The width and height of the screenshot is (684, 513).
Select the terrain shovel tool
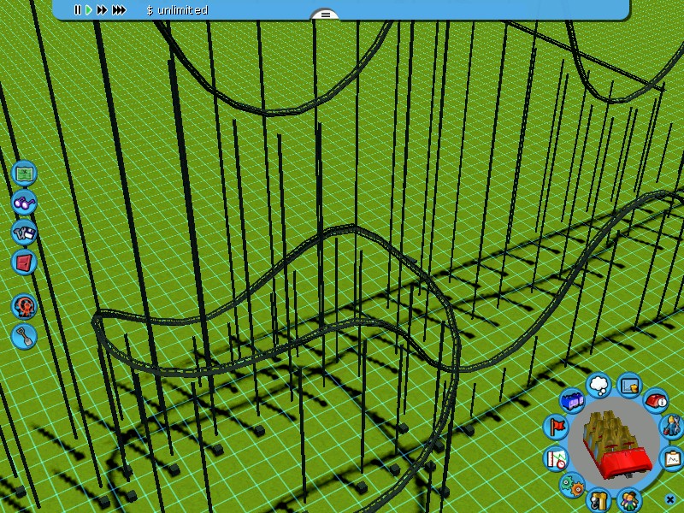pos(24,336)
